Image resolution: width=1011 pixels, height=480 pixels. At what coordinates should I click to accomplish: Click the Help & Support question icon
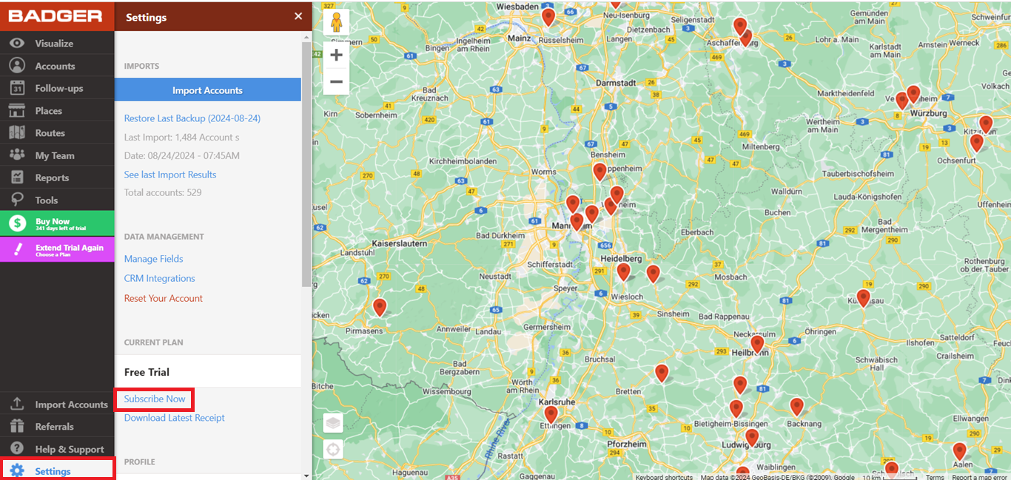[17, 449]
